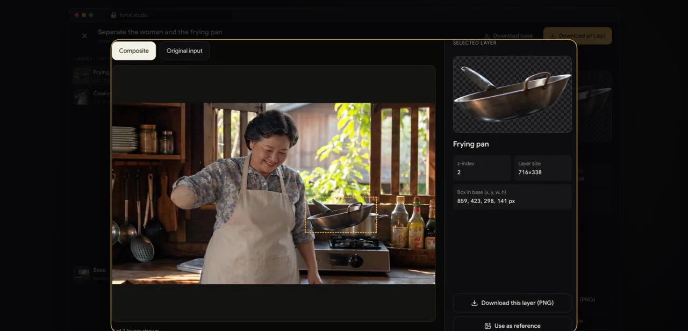Select the Cooke… layer thumbnail in sidebar
Image resolution: width=688 pixels, height=331 pixels.
(81, 97)
